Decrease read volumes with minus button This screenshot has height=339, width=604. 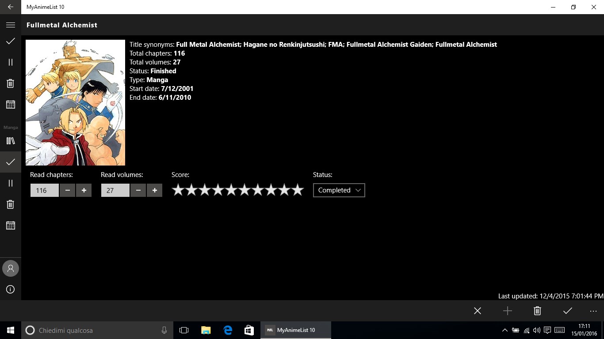(138, 190)
